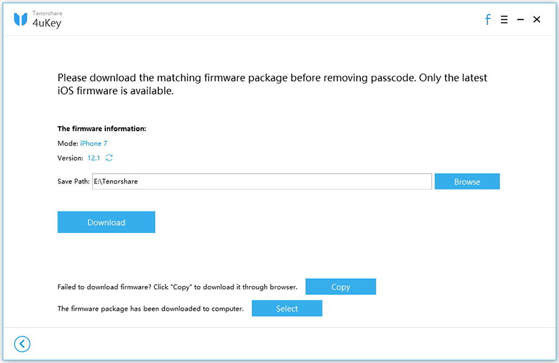Browse for a firmware save folder

click(467, 181)
